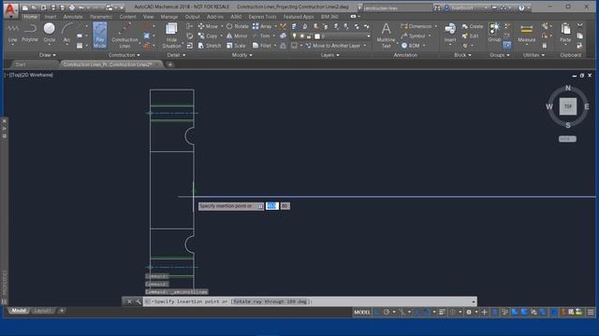Close the command line with X

point(129,301)
